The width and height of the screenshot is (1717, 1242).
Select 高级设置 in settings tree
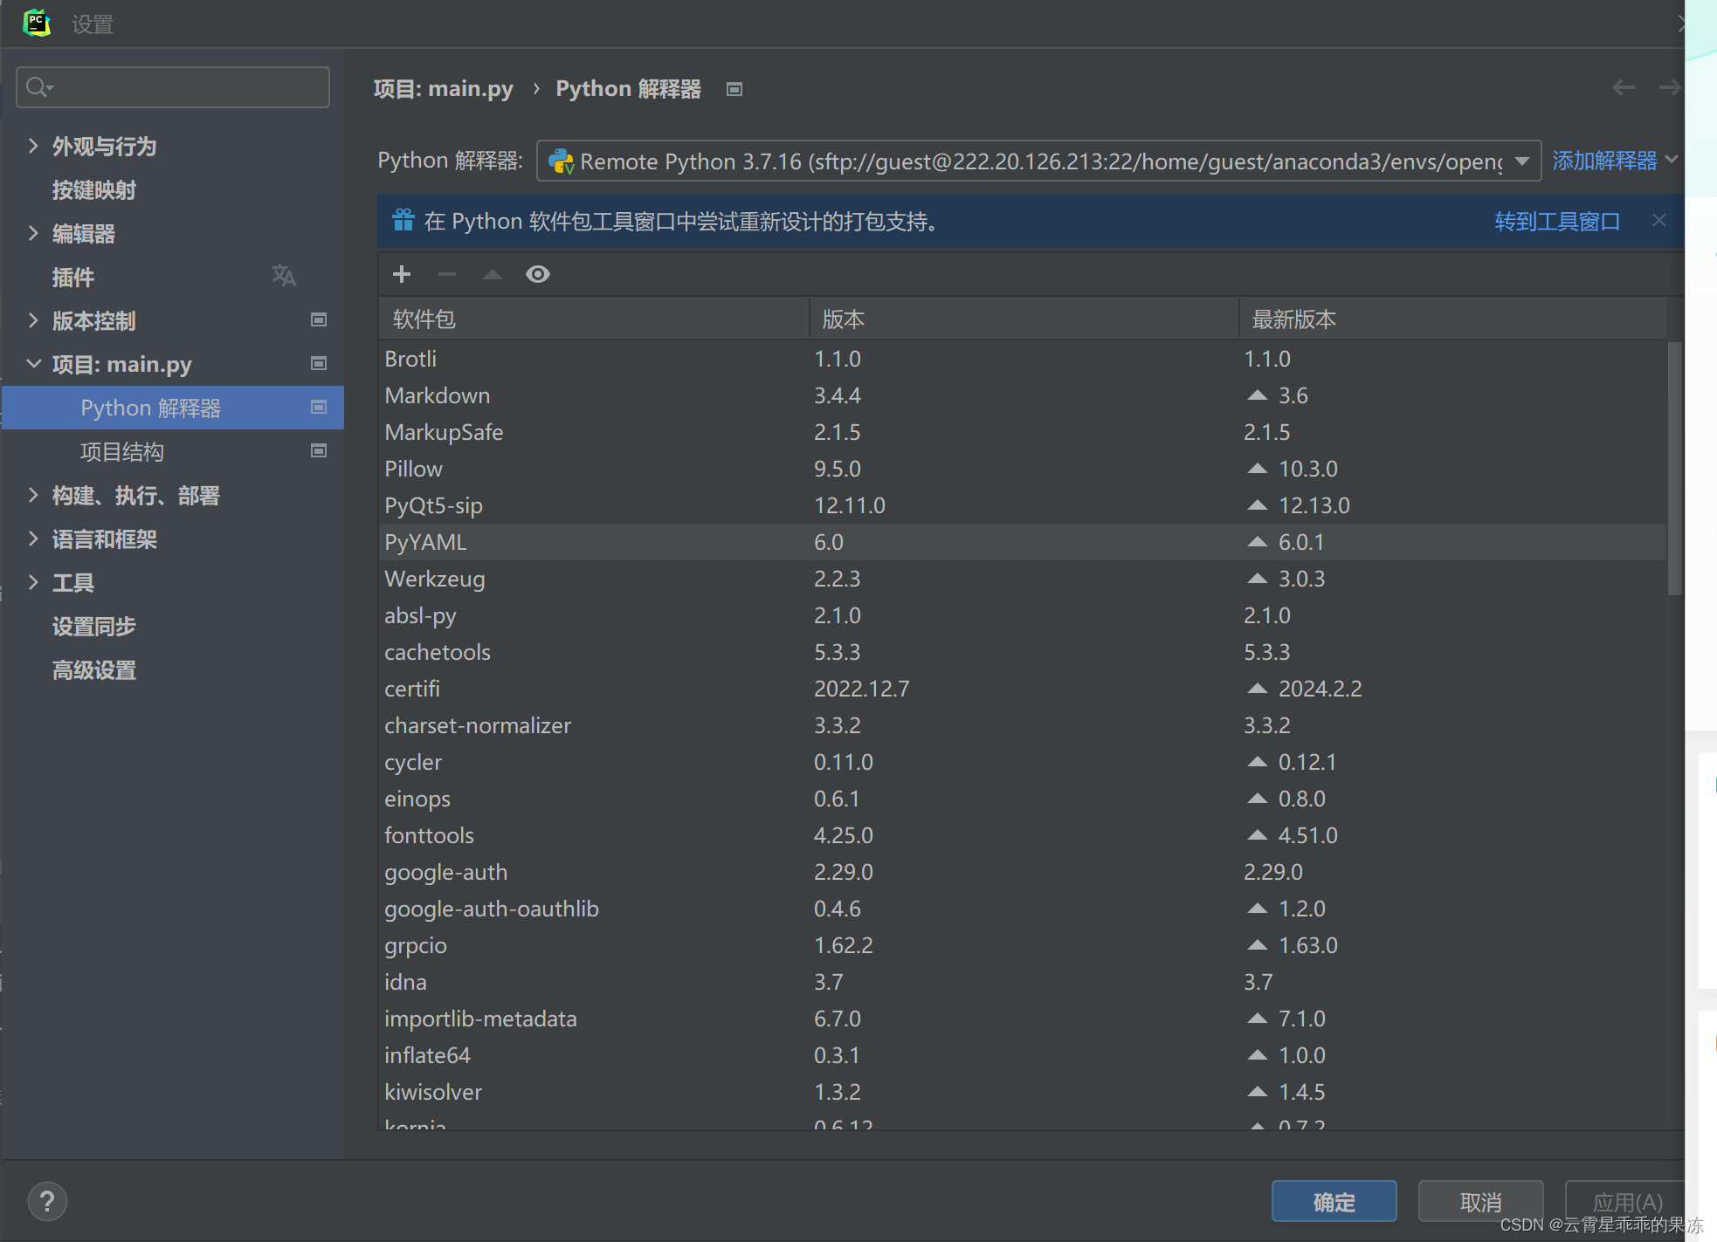(94, 670)
